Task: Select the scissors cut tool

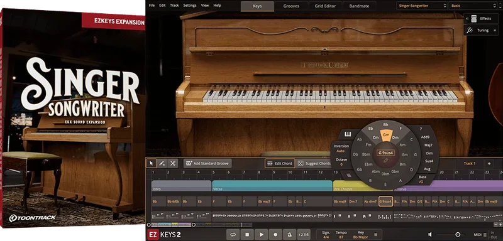Action: (172, 163)
